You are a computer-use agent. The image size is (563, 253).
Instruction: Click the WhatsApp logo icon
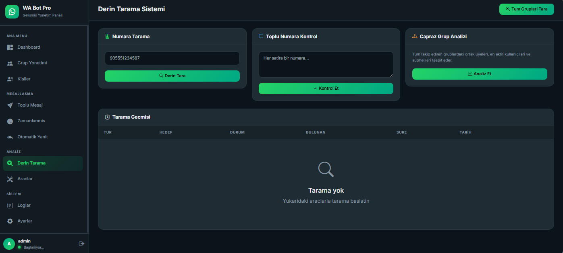pyautogui.click(x=12, y=12)
